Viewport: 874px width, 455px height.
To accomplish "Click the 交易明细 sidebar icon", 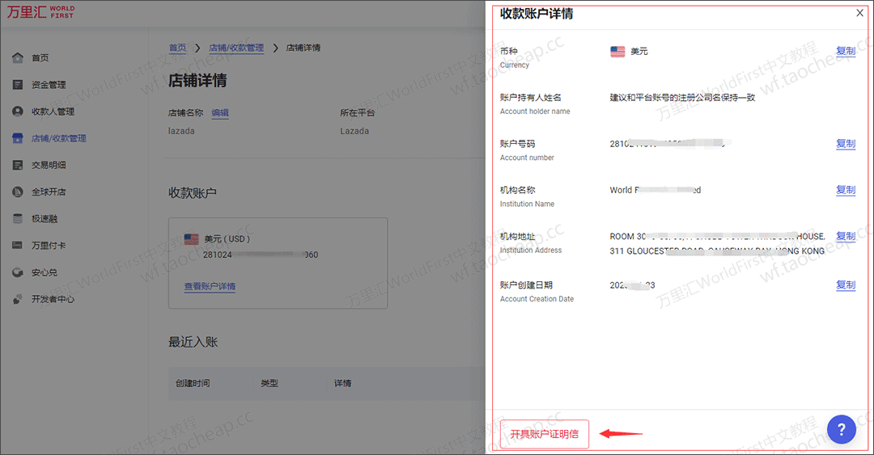I will (x=18, y=165).
